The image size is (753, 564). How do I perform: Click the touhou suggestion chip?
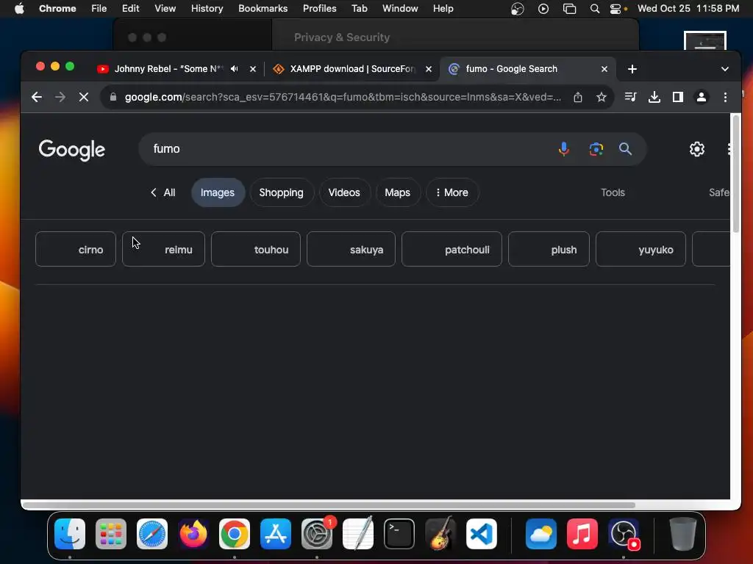point(255,250)
